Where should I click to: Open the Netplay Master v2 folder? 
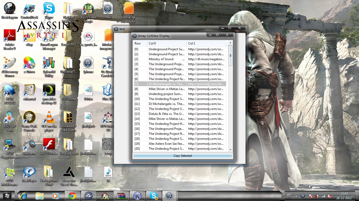coord(69,12)
